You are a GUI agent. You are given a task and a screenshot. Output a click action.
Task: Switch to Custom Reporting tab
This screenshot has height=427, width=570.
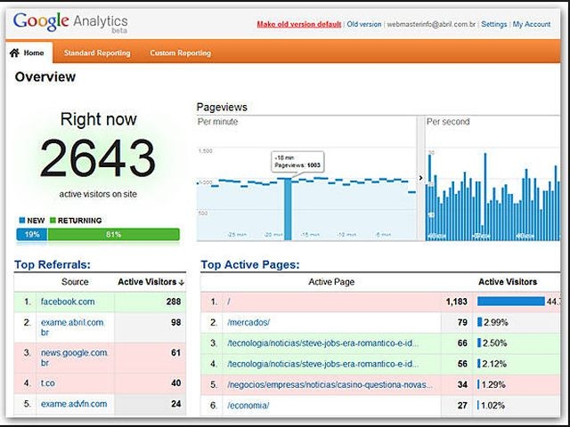[x=180, y=53]
